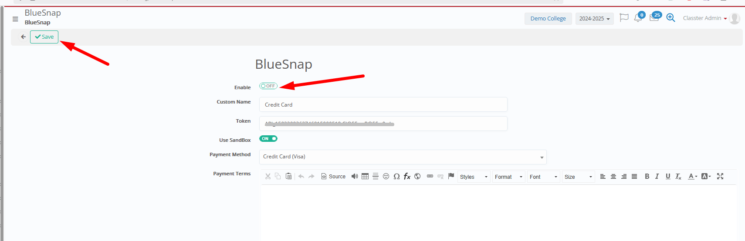This screenshot has height=241, width=745.
Task: Click the back arrow icon
Action: (23, 37)
